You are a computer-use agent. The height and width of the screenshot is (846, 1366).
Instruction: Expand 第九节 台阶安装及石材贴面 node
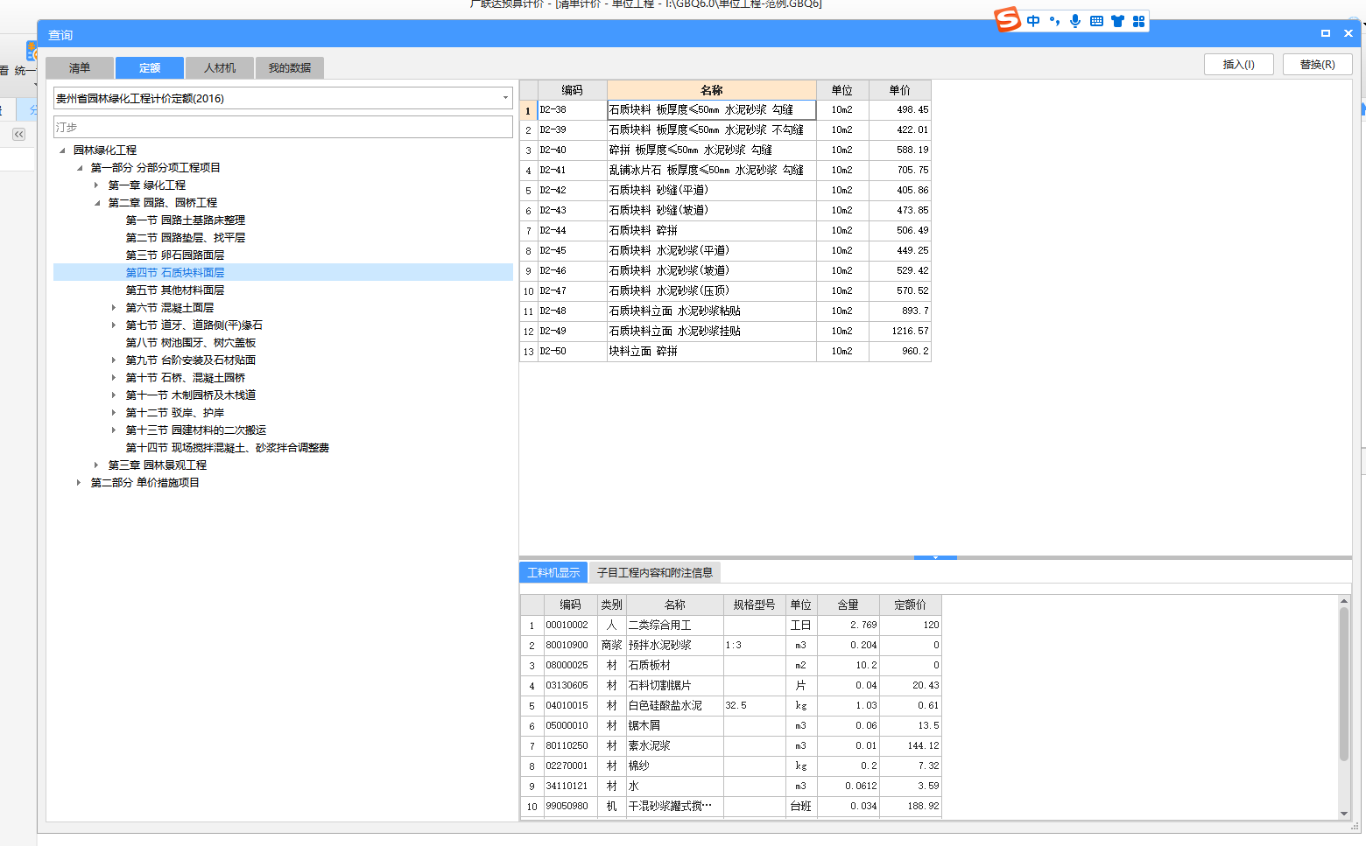click(114, 360)
